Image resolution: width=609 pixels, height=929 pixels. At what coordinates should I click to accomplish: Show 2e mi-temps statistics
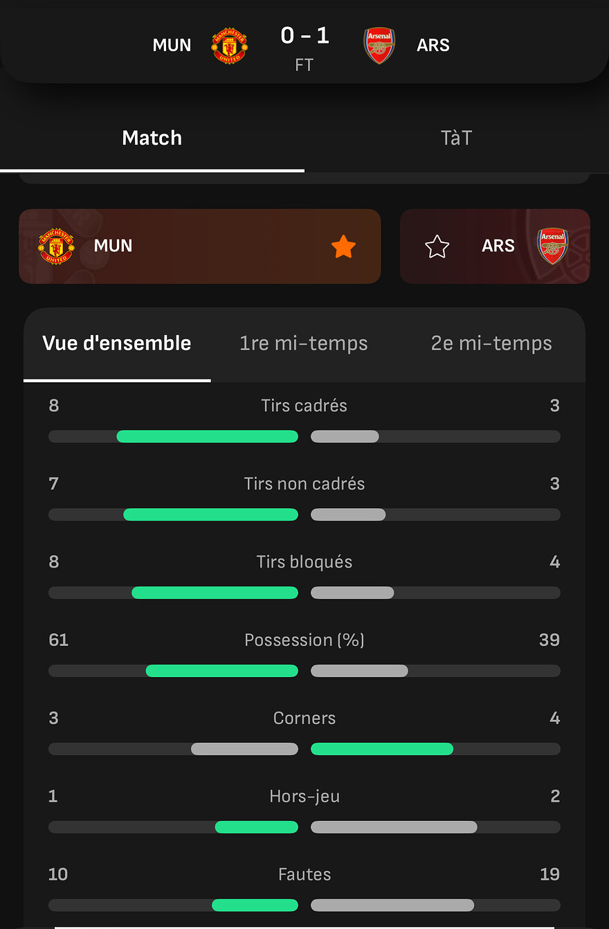coord(491,343)
